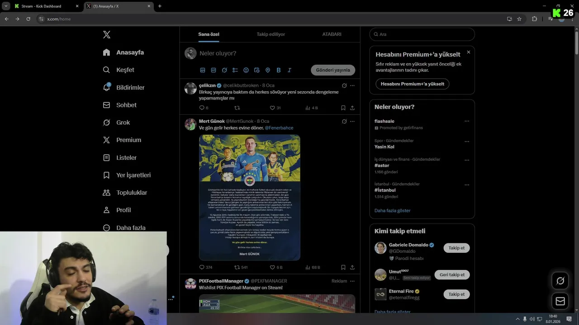Open more options for #astor trend
Screen dimensions: 579x325
pyautogui.click(x=467, y=160)
